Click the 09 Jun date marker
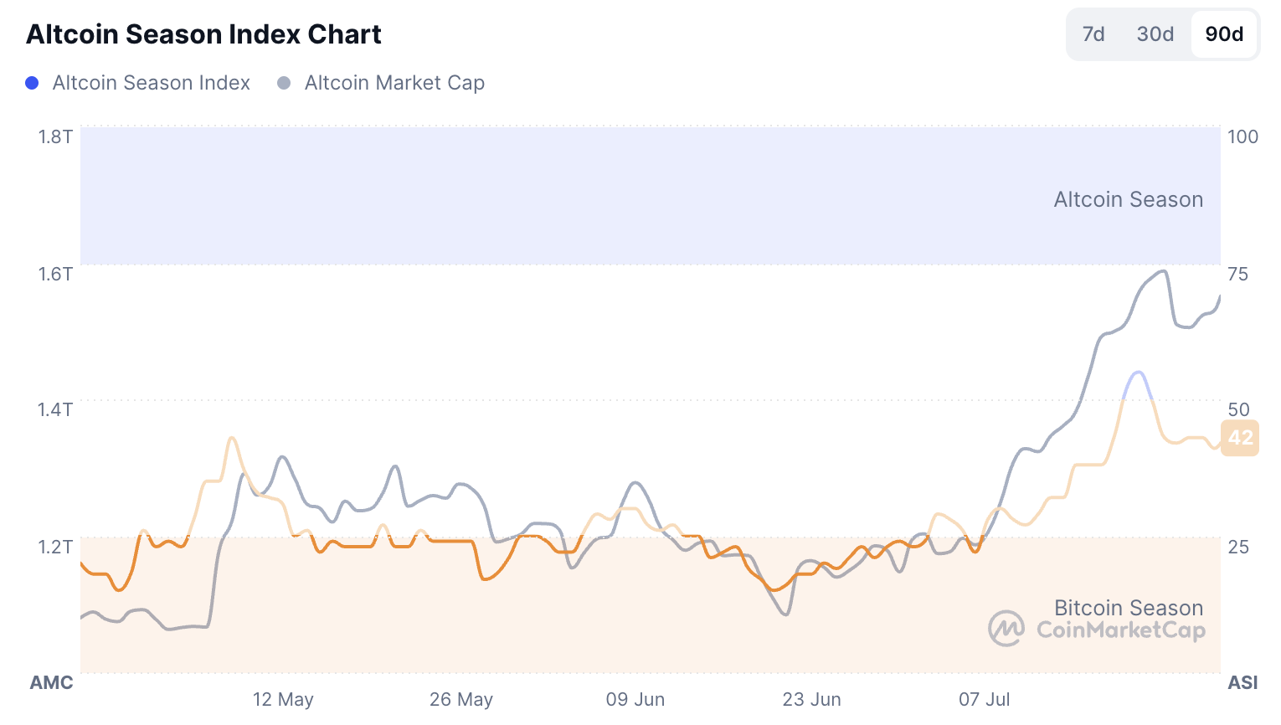 coord(635,699)
